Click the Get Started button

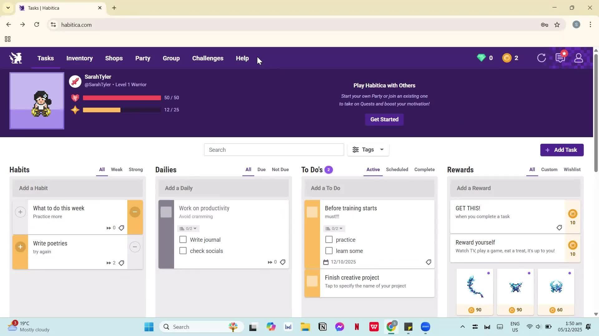(x=384, y=119)
